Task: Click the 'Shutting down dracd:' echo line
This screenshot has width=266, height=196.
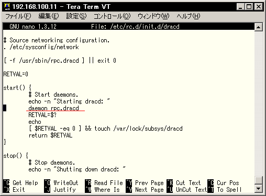Action: [x=77, y=169]
